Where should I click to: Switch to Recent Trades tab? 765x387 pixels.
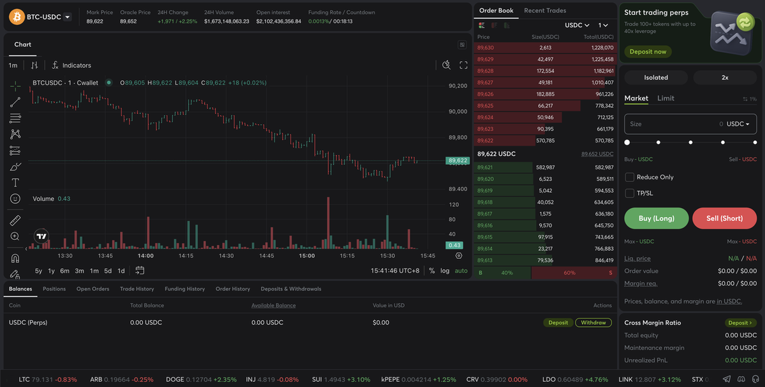pos(545,10)
